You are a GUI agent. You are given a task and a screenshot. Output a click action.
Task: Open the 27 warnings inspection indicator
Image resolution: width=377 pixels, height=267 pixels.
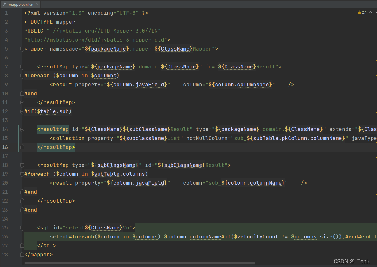[362, 12]
